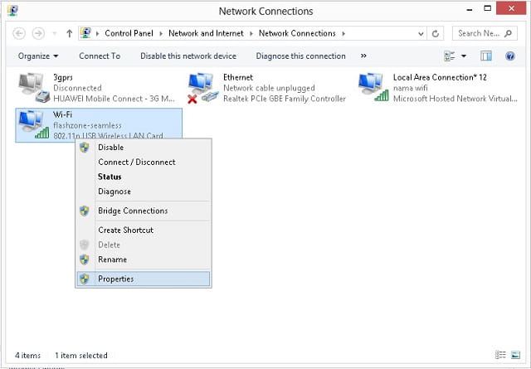The image size is (531, 369).
Task: Click the Change your view icon
Action: [x=450, y=56]
